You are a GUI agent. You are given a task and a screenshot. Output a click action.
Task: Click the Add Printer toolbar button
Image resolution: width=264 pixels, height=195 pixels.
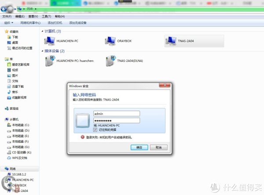pos(55,23)
